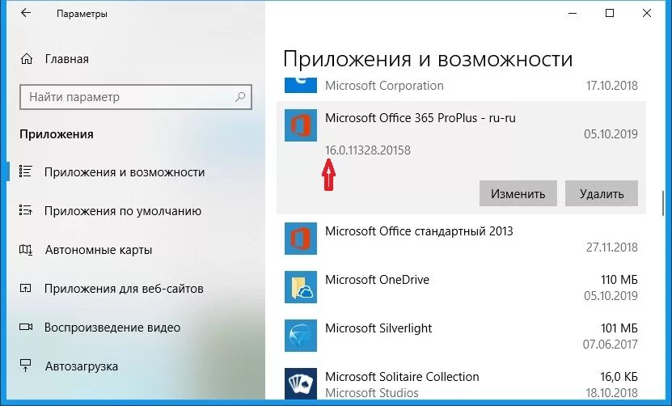Viewport: 672px width, 406px height.
Task: Maximize the Параметры window
Action: (610, 13)
